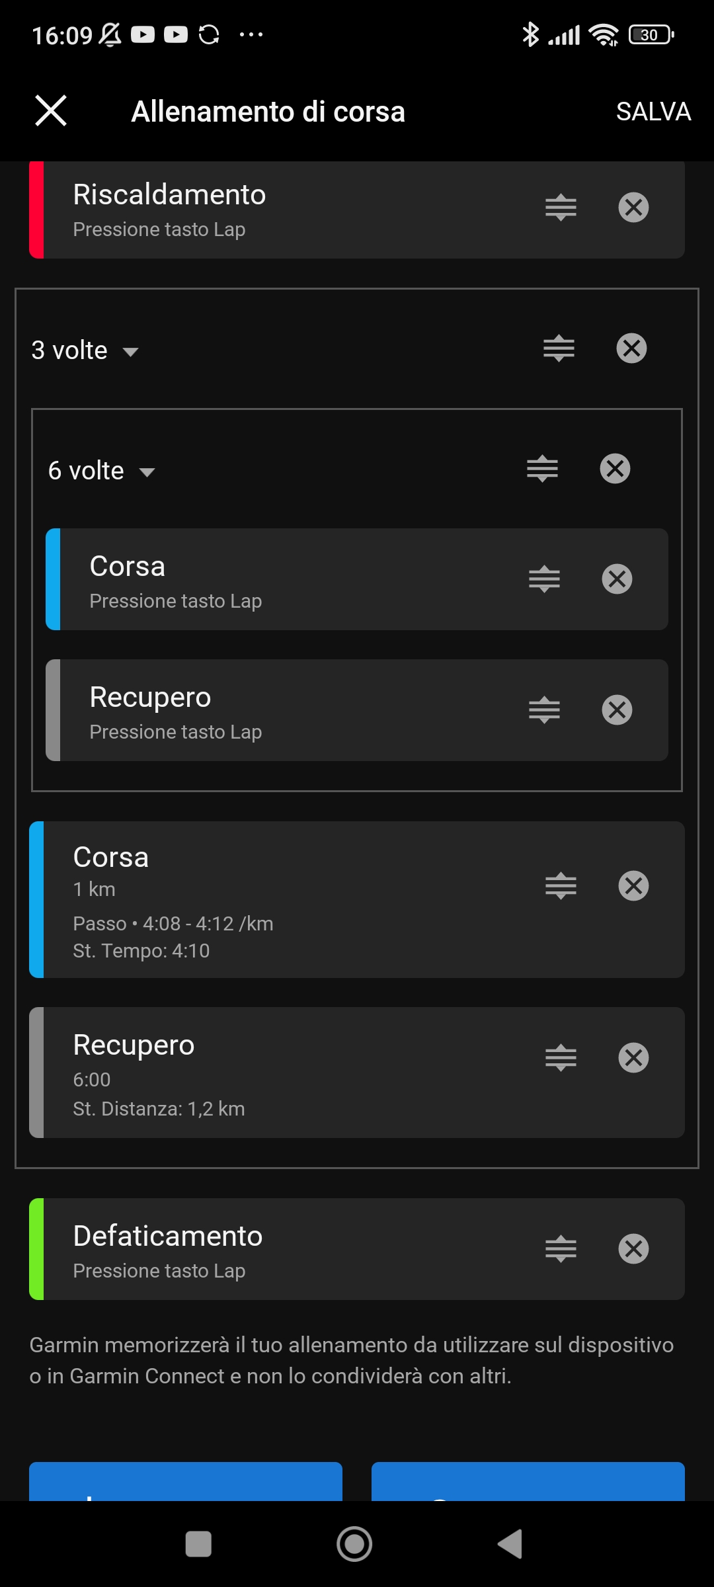Delete the Recupero 6:00 step
714x1587 pixels.
coord(633,1058)
